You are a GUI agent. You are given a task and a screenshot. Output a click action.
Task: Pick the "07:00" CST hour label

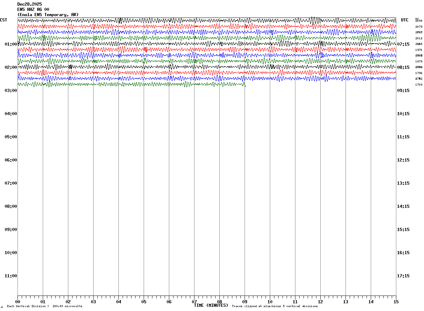[x=11, y=183]
